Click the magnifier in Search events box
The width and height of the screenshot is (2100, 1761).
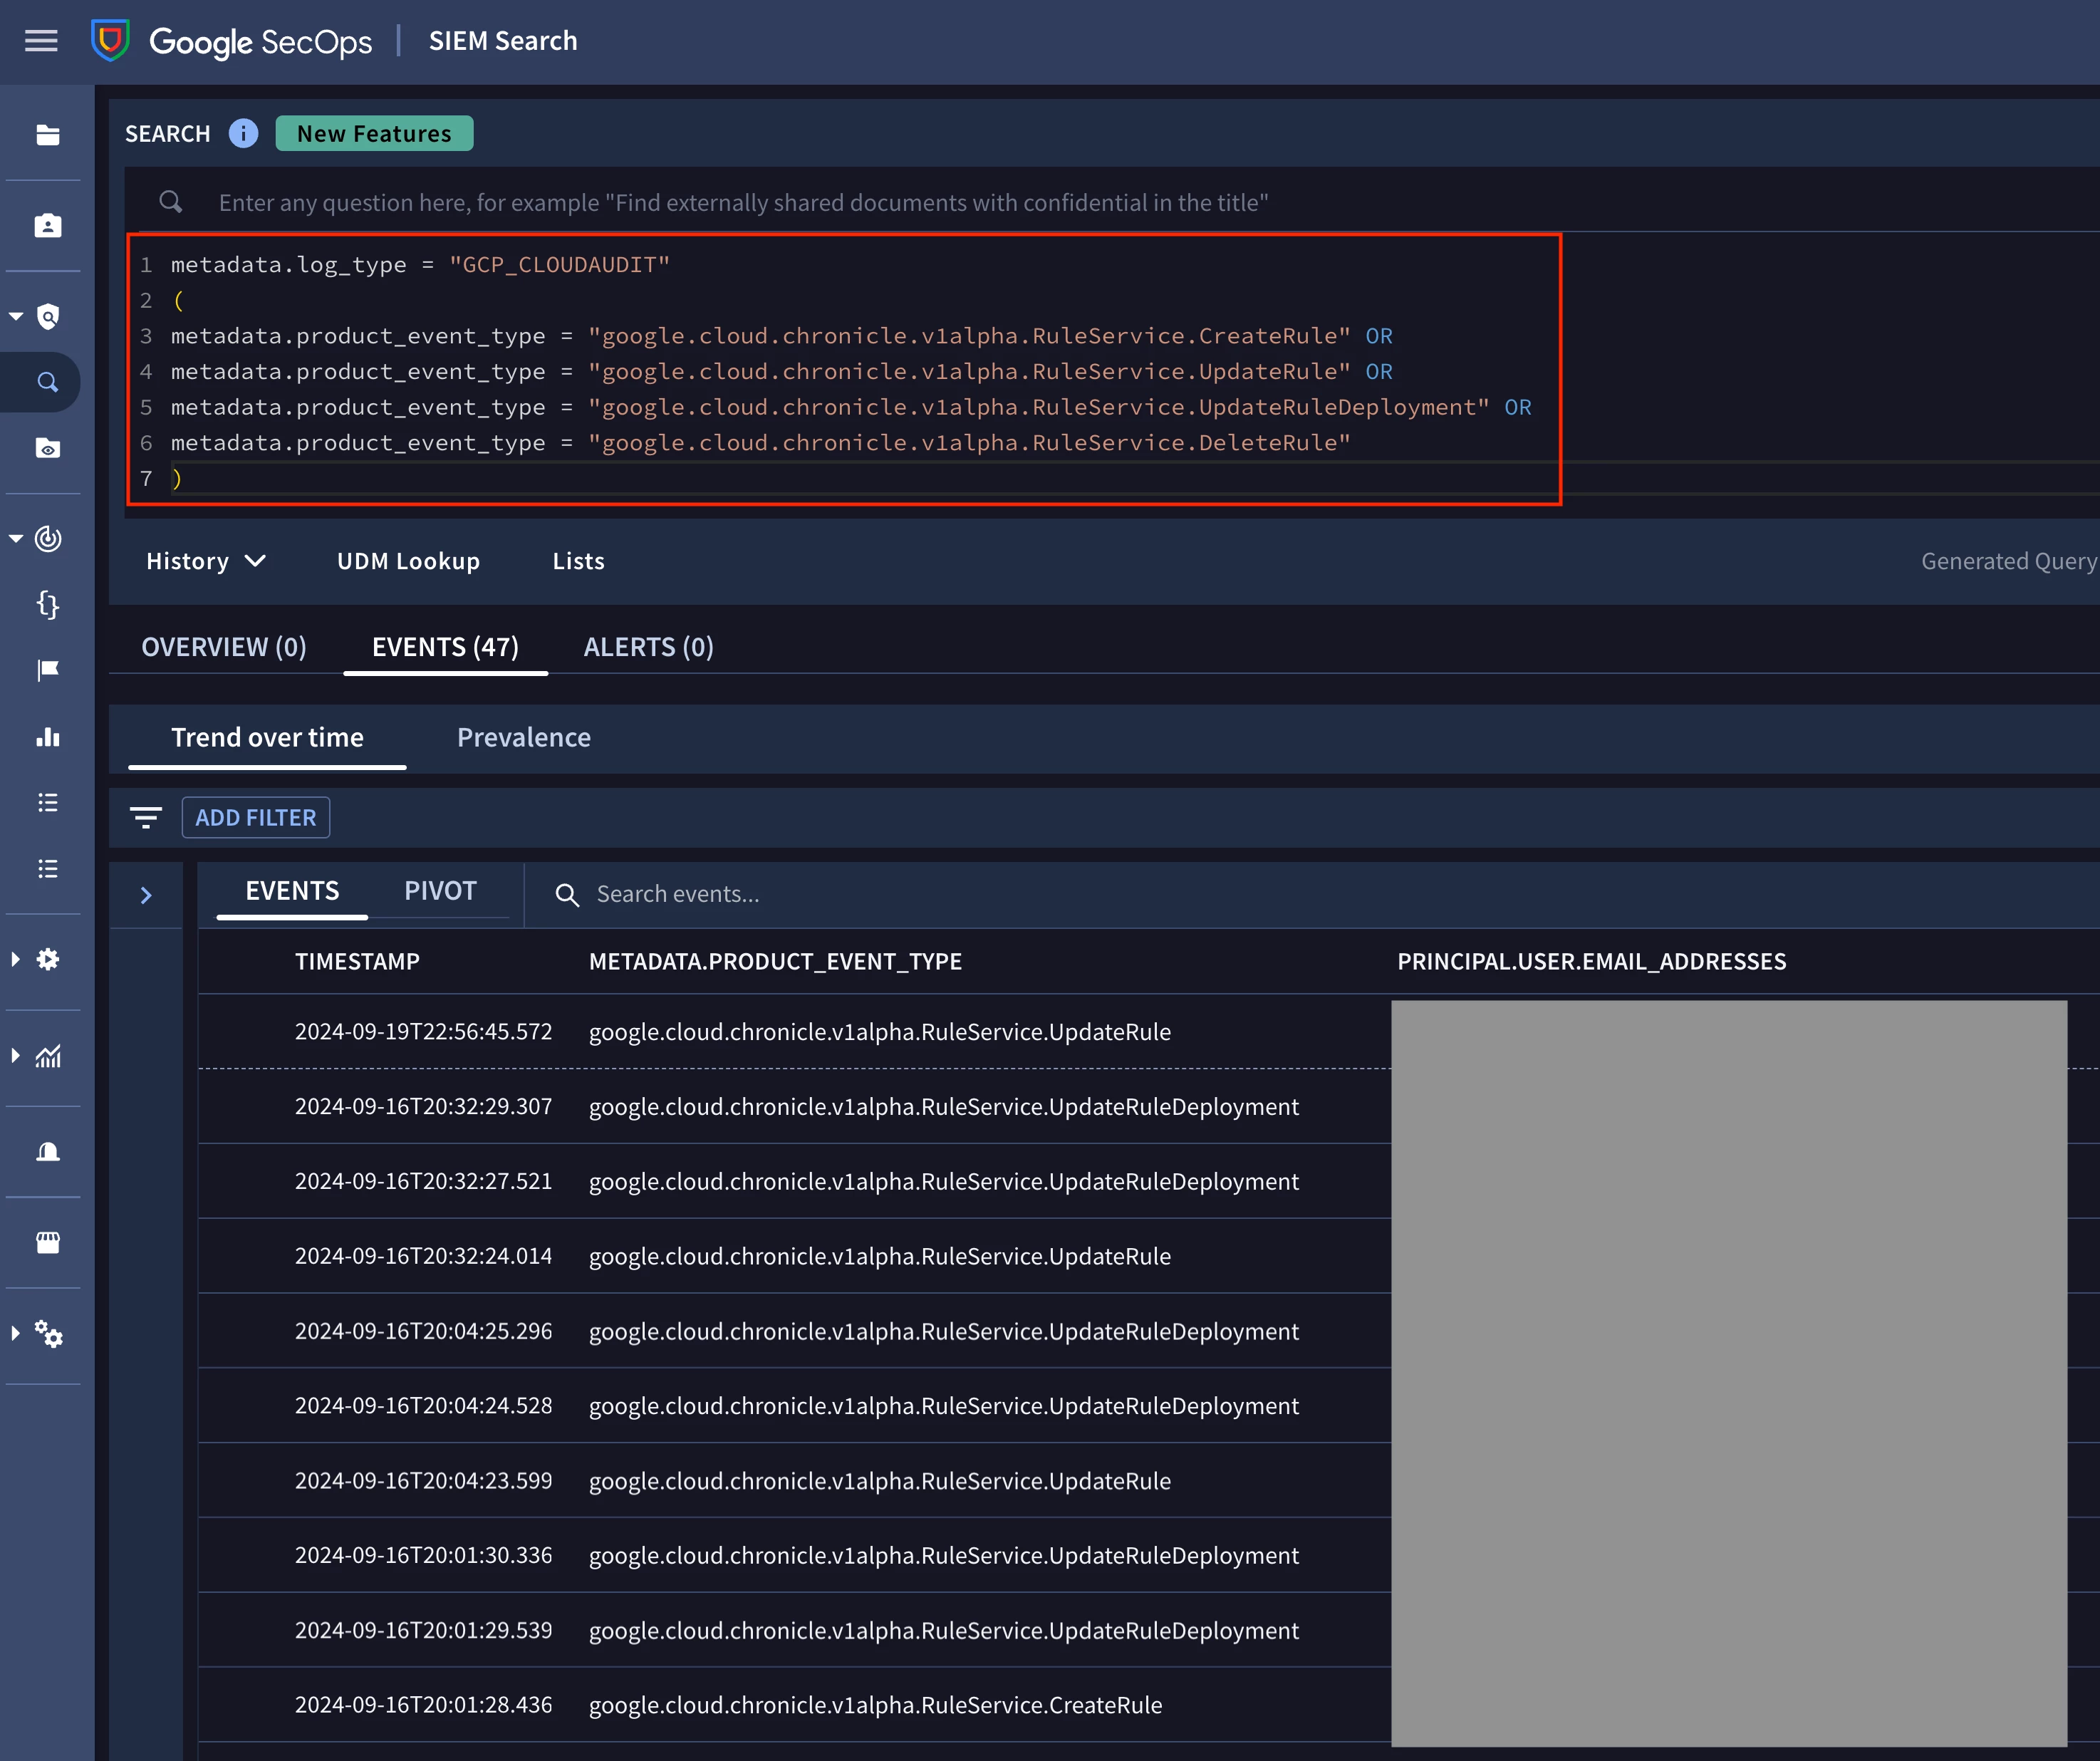click(x=567, y=894)
